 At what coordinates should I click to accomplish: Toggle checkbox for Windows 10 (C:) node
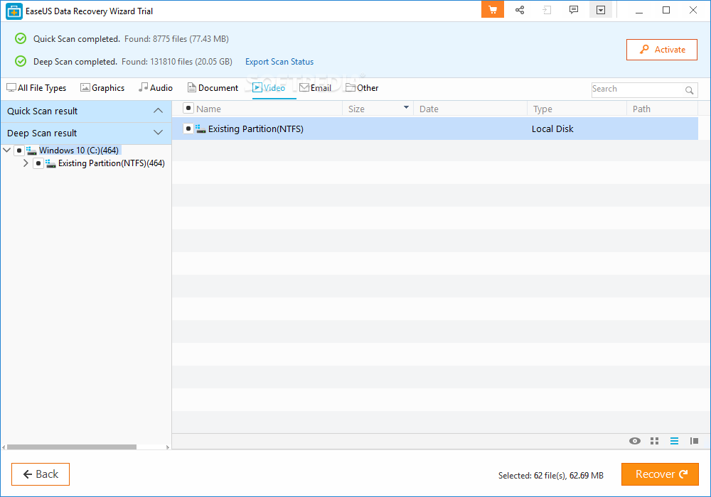[x=19, y=151]
